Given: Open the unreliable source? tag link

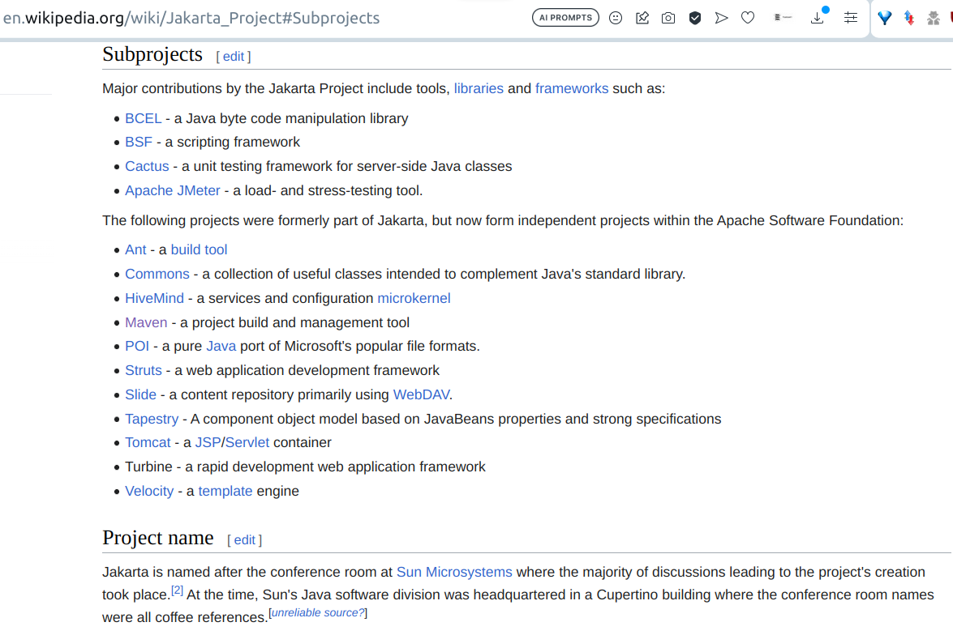Looking at the screenshot, I should point(318,612).
